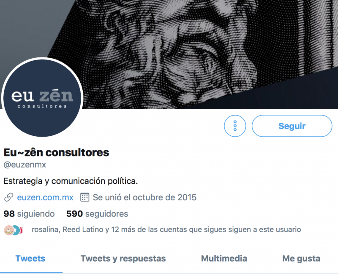This screenshot has height=275, width=338.
Task: Click the first mutual follower avatar
Action: click(8, 230)
